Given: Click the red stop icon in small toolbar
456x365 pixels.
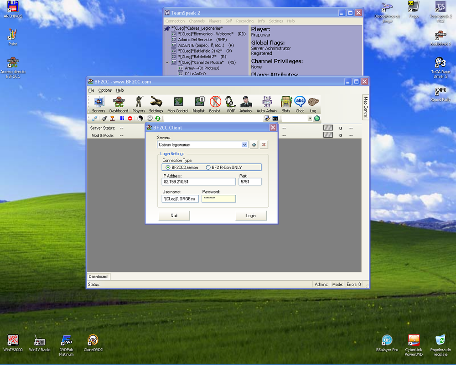Looking at the screenshot, I should tap(130, 119).
